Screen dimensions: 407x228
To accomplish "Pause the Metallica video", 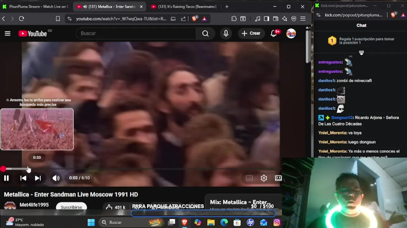I will [6, 178].
